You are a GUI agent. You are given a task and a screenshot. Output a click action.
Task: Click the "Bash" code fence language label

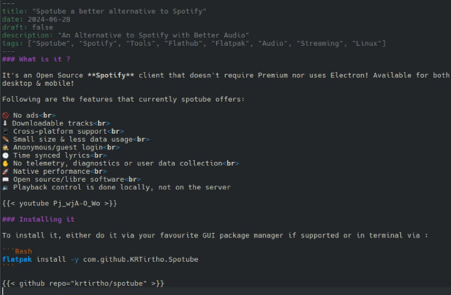[x=23, y=252]
